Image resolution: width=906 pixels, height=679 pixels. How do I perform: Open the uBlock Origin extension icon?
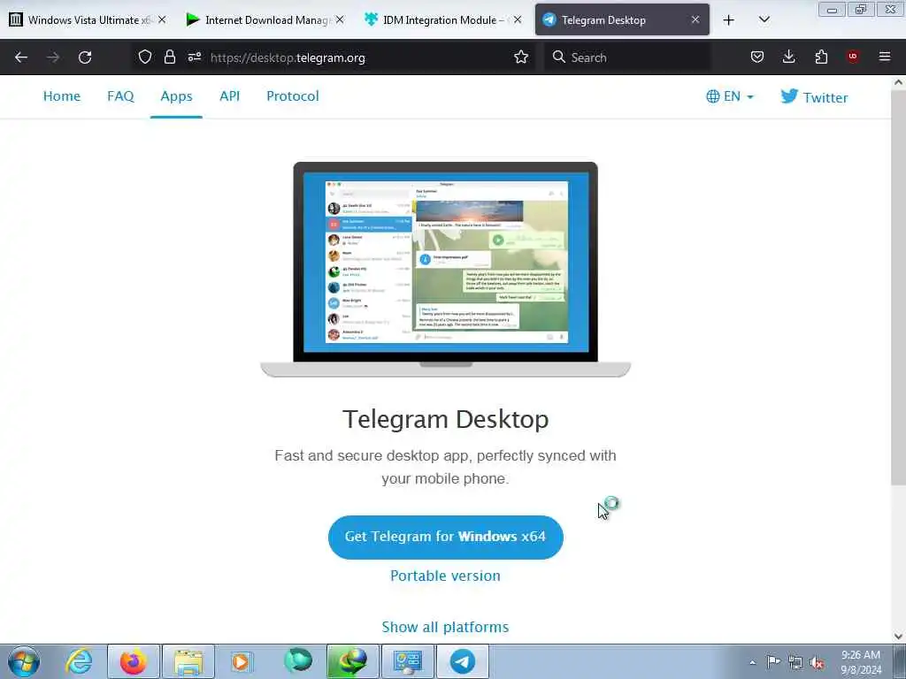point(853,57)
